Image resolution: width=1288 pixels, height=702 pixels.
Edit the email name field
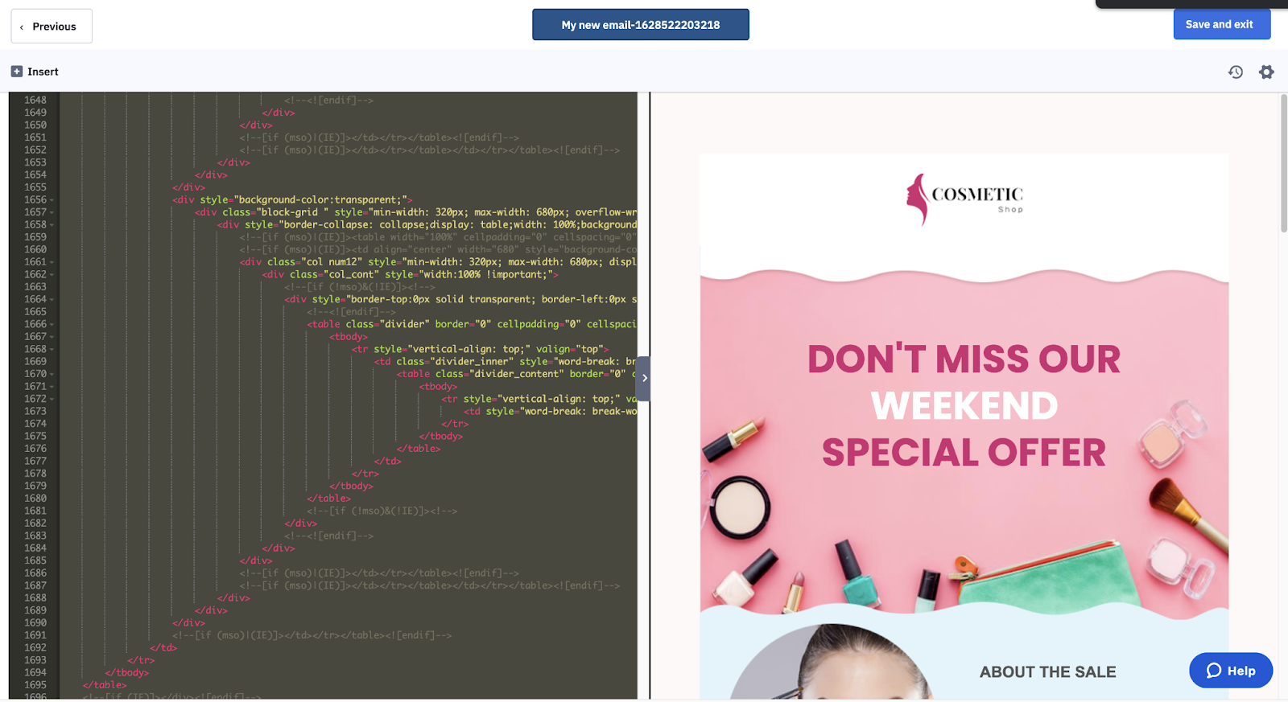pyautogui.click(x=641, y=25)
